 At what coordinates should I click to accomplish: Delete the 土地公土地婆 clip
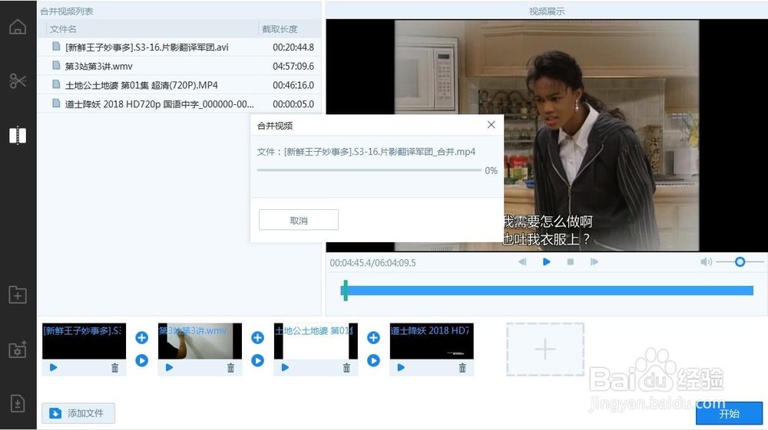[x=346, y=367]
